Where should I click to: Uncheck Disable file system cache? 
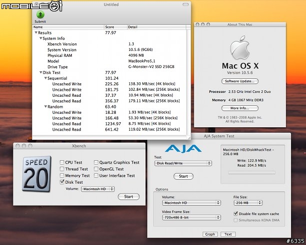coord(236,214)
